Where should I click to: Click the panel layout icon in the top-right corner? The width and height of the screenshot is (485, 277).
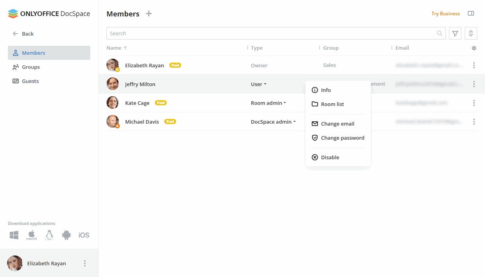point(471,13)
